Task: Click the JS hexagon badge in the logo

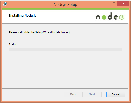Action: pyautogui.click(x=122, y=17)
